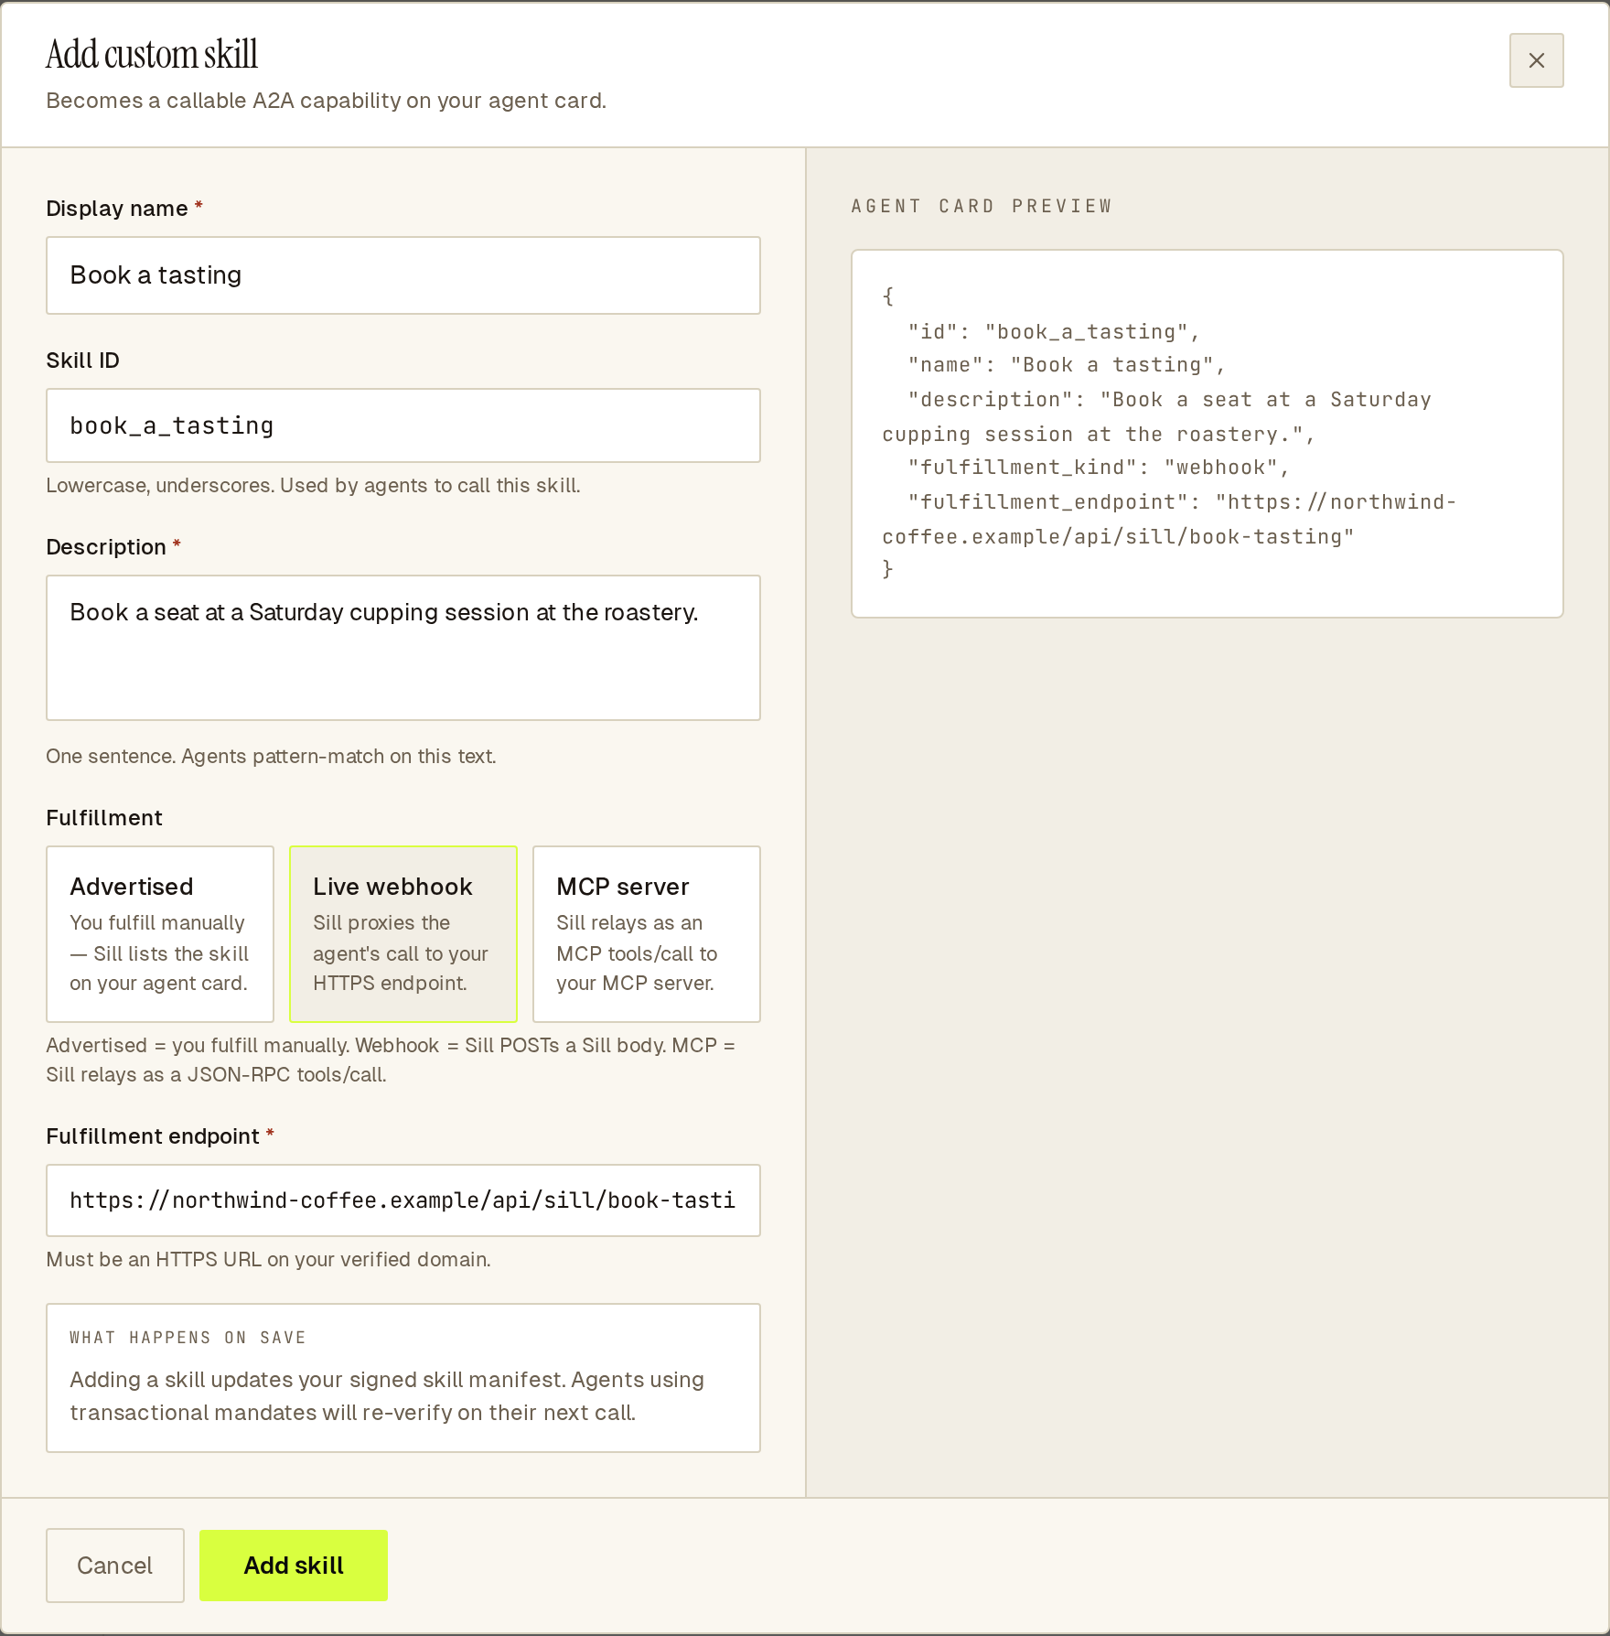Click the 'Skill ID' label
Image resolution: width=1610 pixels, height=1636 pixels.
pyautogui.click(x=83, y=361)
